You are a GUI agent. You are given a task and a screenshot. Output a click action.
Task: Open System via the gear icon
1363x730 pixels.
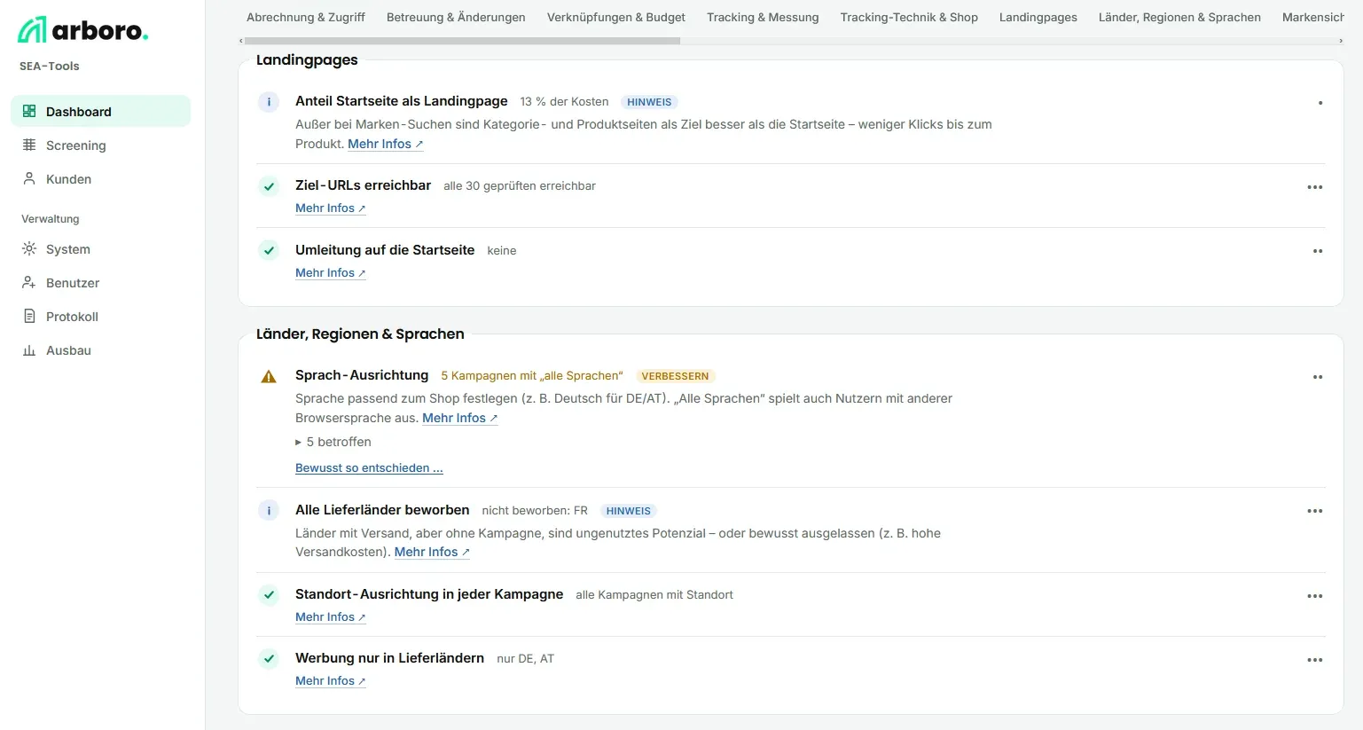pos(29,248)
